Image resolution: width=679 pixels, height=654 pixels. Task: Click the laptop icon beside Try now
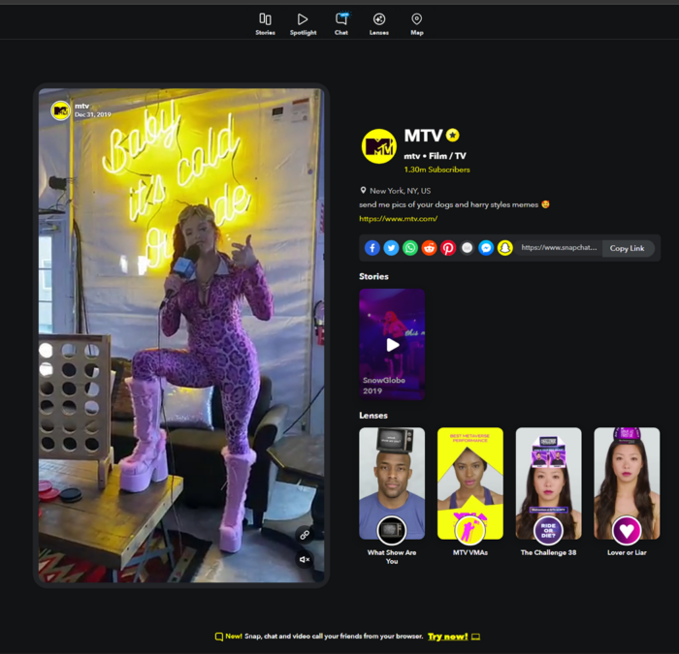click(476, 637)
